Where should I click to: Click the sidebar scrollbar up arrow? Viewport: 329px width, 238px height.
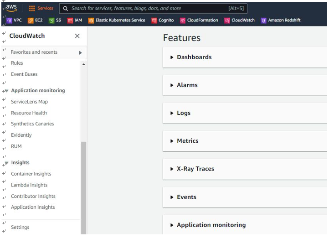click(x=84, y=64)
